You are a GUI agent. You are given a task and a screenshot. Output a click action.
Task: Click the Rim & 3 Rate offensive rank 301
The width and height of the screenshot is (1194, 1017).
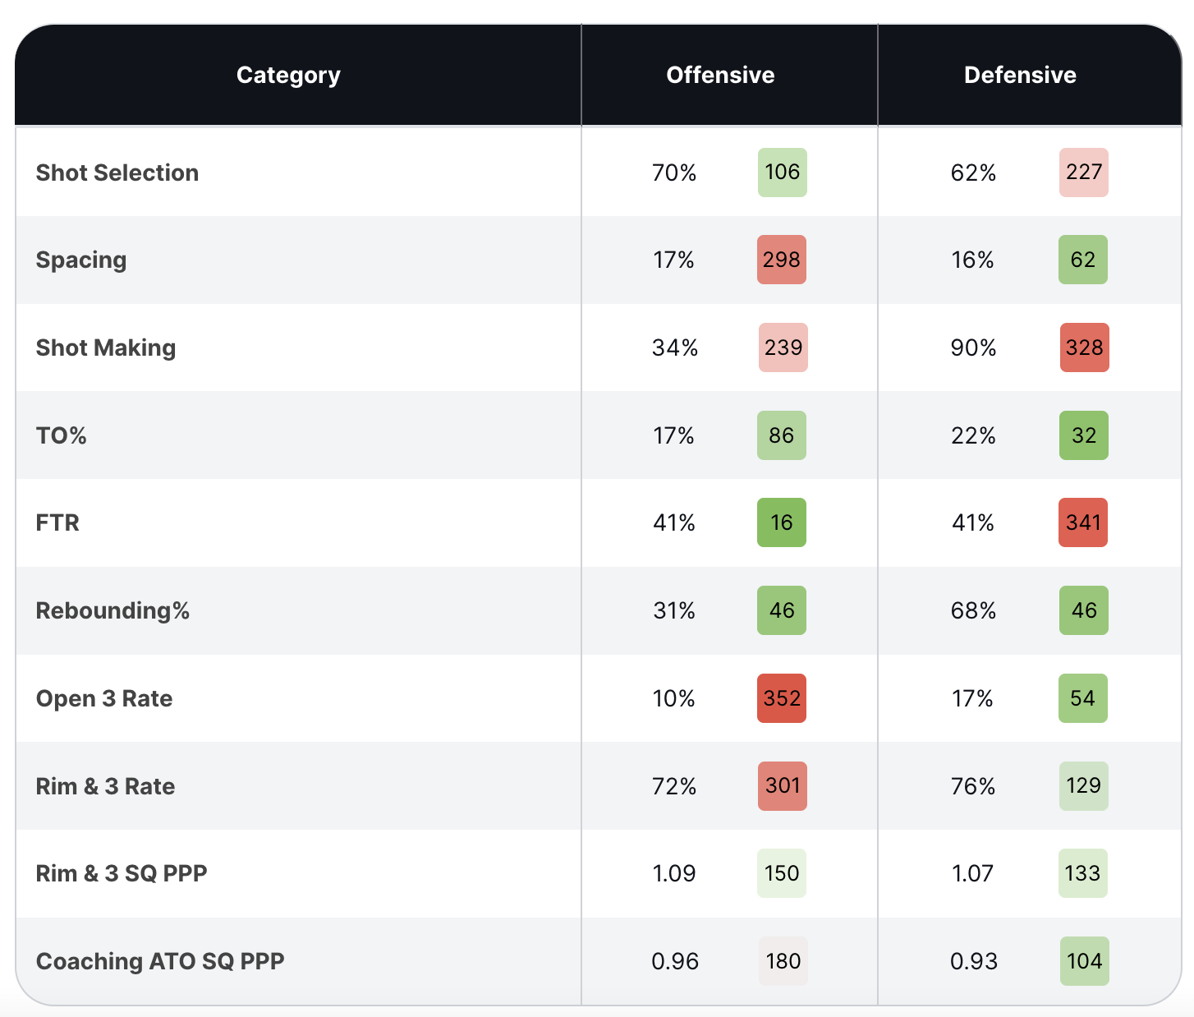pos(783,786)
